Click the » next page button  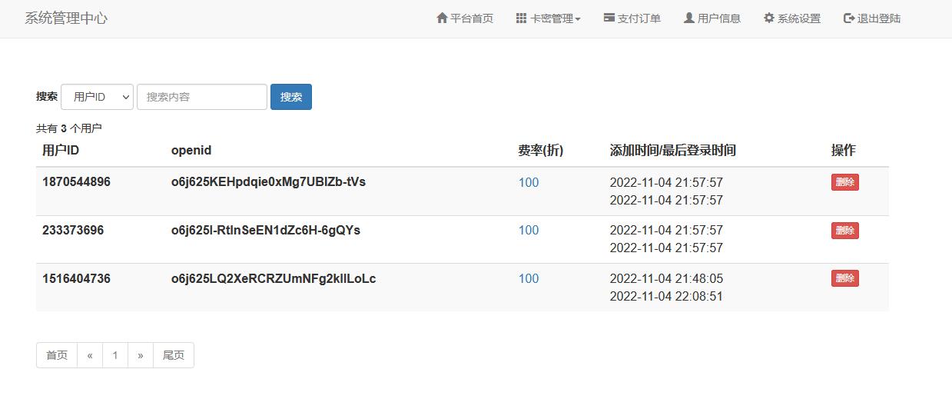point(141,355)
